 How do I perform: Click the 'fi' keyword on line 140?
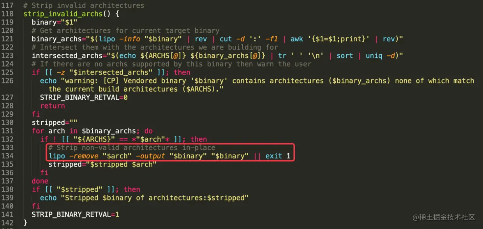(36, 206)
